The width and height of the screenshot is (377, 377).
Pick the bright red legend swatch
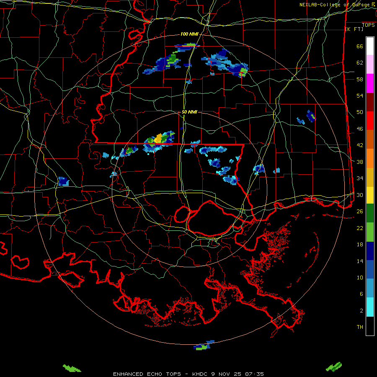[x=370, y=121]
